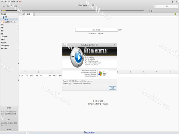
Task: Expand the Playing Now sidebar section arrow
Action: click(17, 14)
